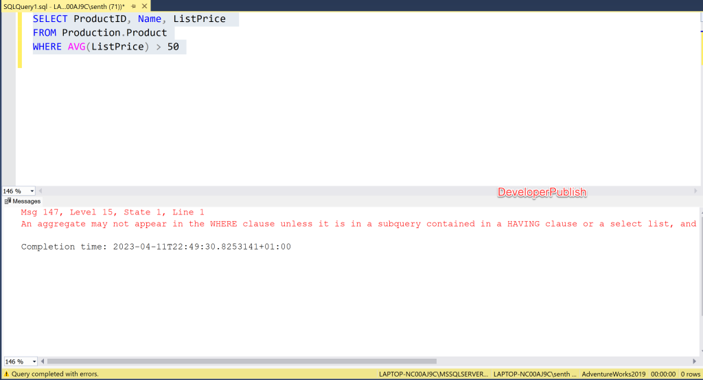Image resolution: width=703 pixels, height=380 pixels.
Task: Click the Name column in the query
Action: (150, 19)
